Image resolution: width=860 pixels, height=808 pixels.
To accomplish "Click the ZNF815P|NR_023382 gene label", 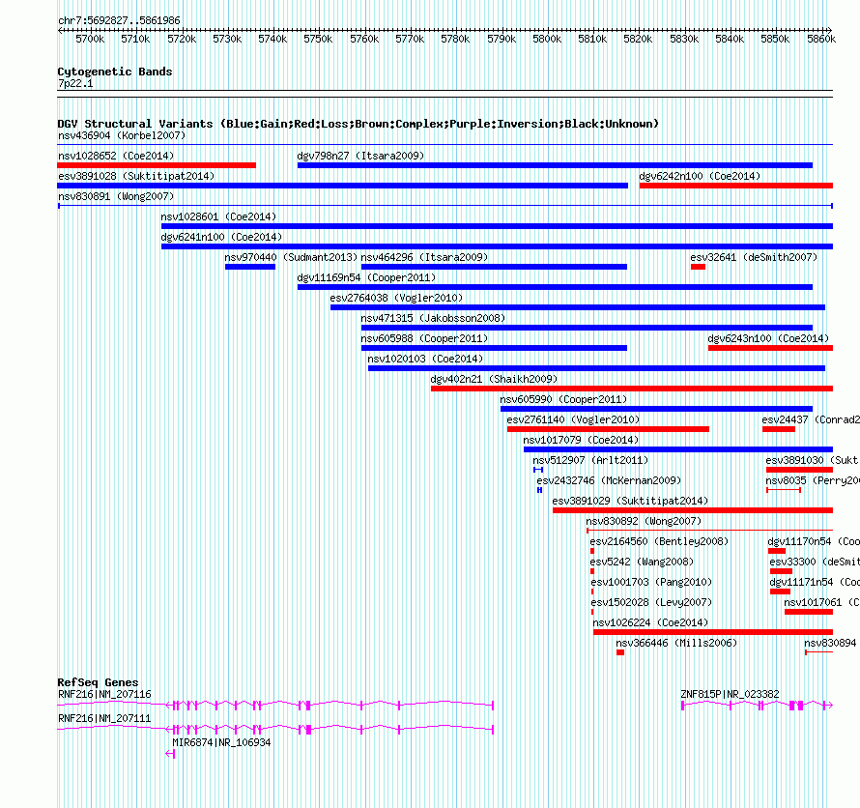I will 730,695.
